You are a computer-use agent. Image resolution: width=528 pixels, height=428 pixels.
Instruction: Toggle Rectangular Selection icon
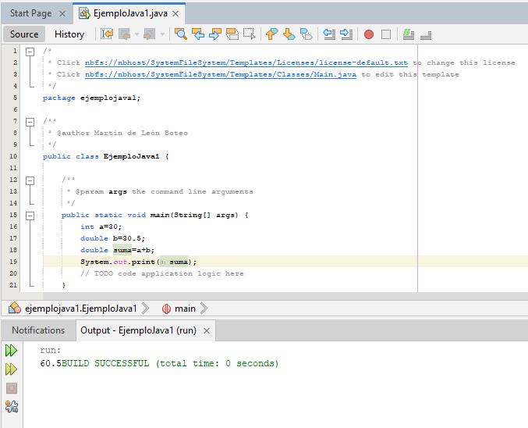250,34
